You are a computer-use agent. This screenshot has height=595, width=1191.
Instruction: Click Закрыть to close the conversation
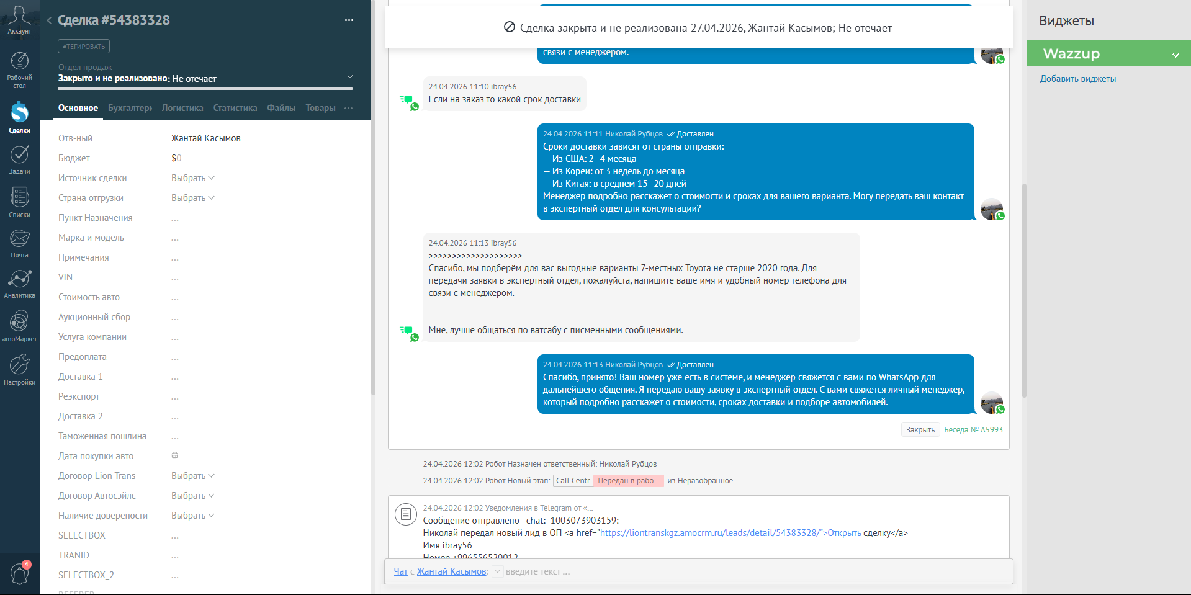pyautogui.click(x=920, y=430)
